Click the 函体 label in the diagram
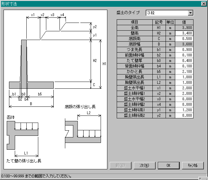The image size is (208, 180). (x=11, y=117)
